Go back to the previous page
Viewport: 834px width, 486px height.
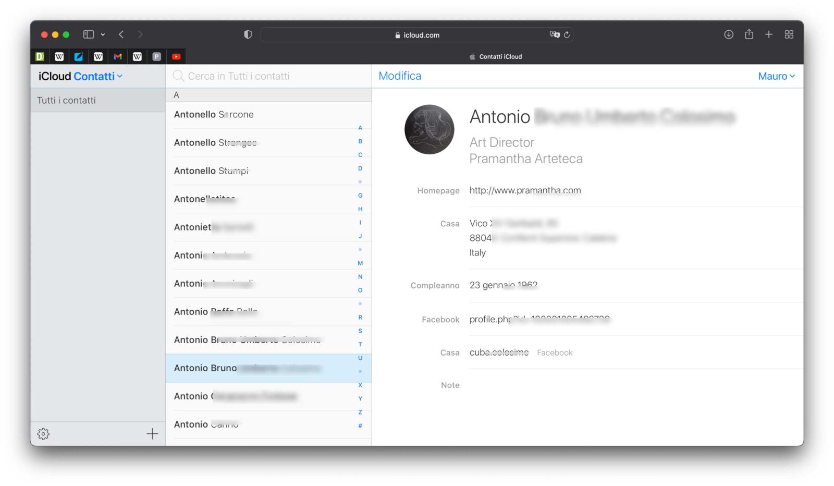point(121,34)
